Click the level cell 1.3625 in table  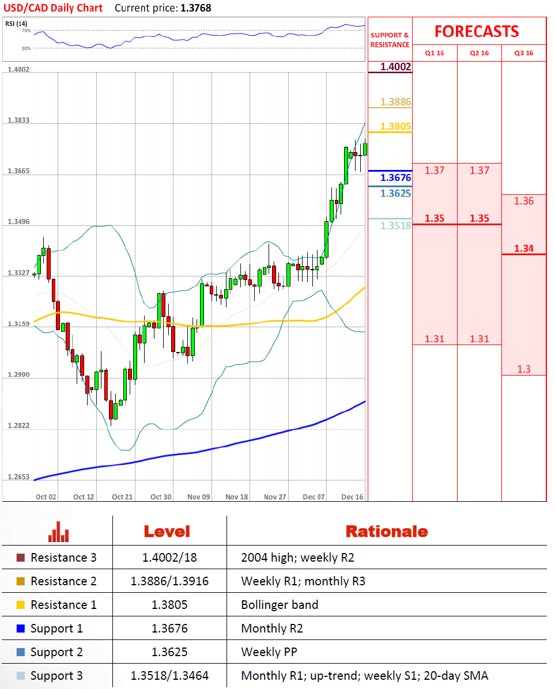point(169,652)
